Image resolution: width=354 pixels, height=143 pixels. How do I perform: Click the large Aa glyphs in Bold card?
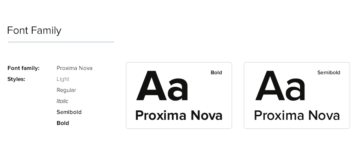point(162,86)
